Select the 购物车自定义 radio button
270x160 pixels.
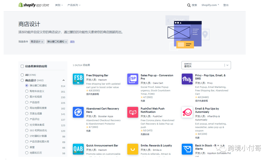tap(27, 91)
